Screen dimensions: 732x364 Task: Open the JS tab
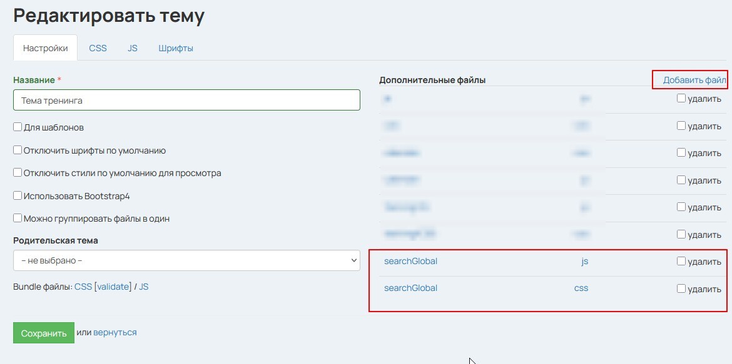[133, 48]
